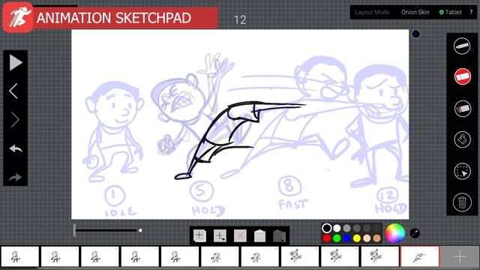
Task: Select the ninth frame thumbnail
Action: pos(340,256)
